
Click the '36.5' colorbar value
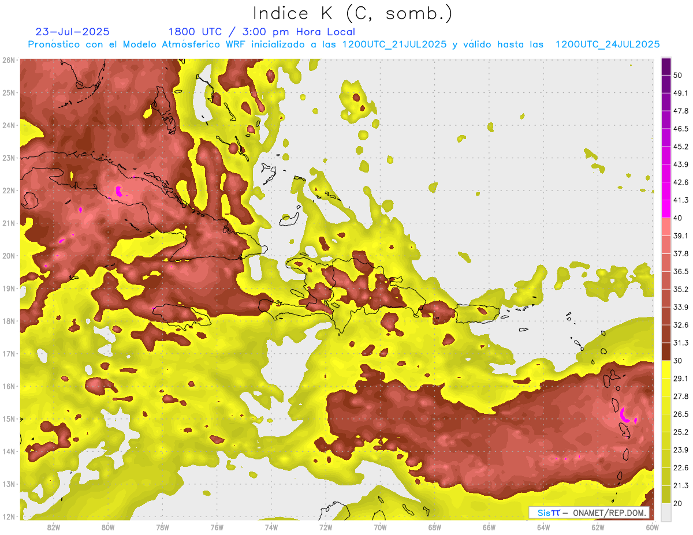681,271
